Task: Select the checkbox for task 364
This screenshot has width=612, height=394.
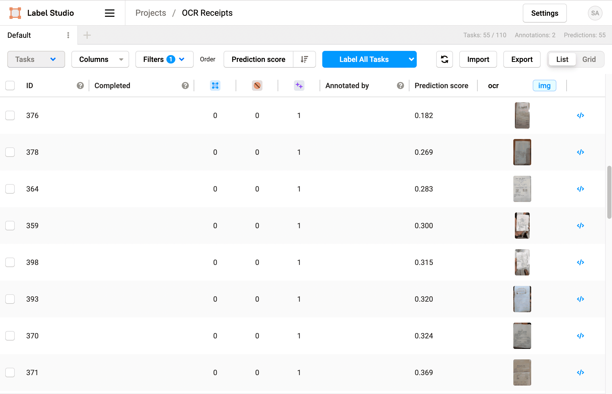Action: pos(10,189)
